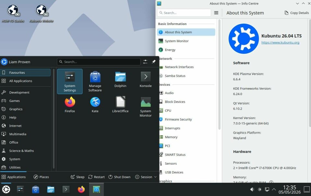Click the show desktop button
311x196 pixels.
[x=307, y=190]
